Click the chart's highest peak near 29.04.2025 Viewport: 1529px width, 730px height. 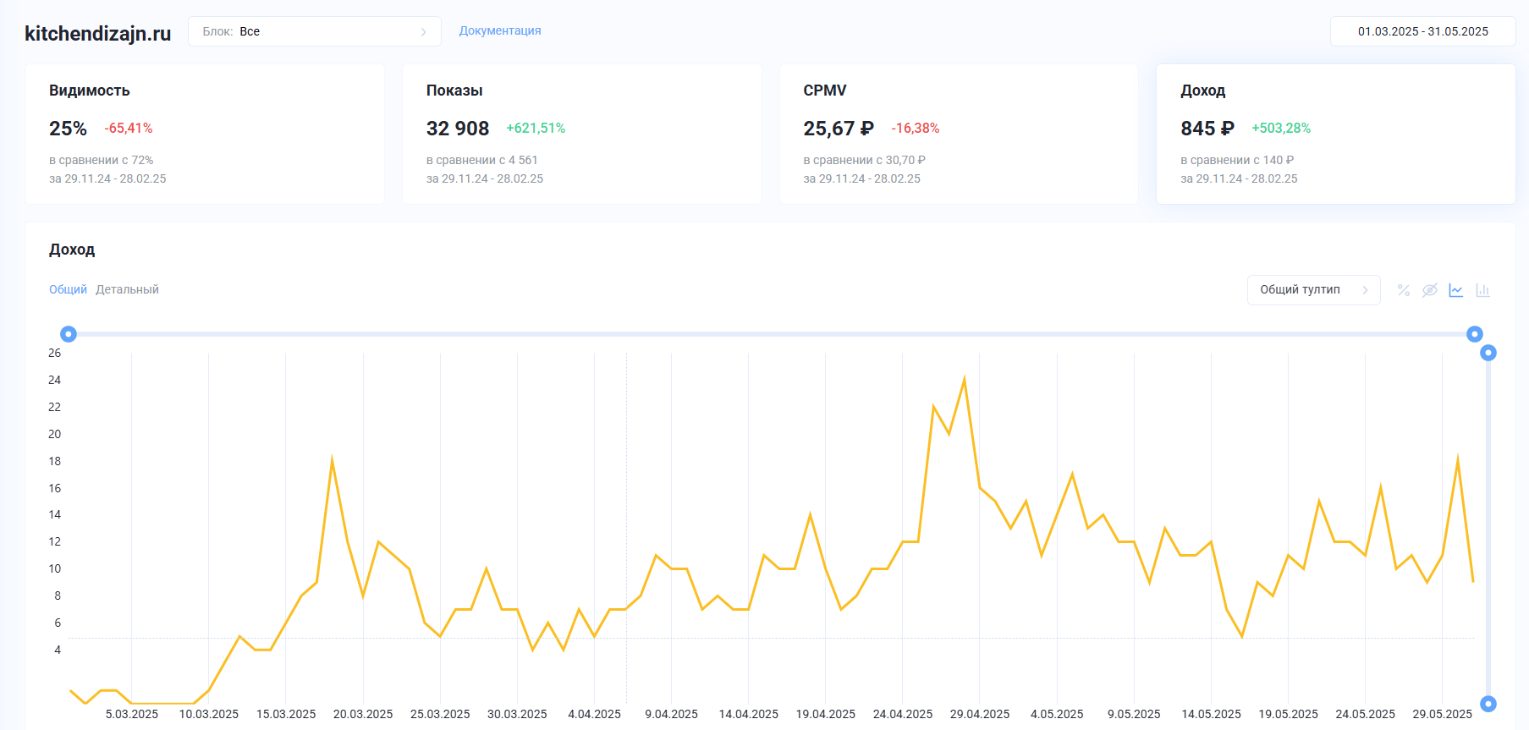coord(965,379)
